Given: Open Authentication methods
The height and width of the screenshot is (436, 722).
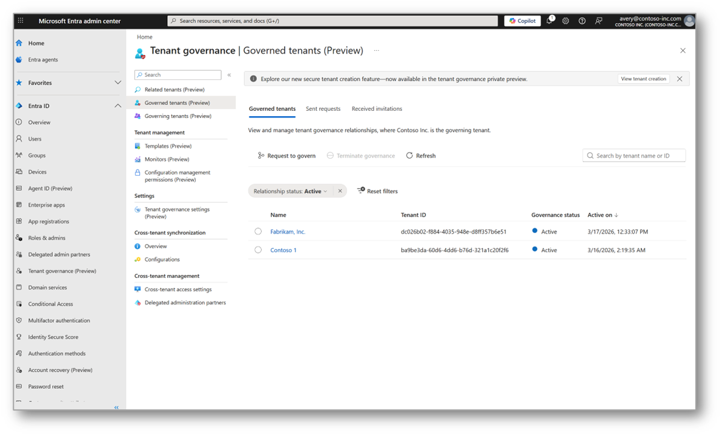Looking at the screenshot, I should coord(57,354).
